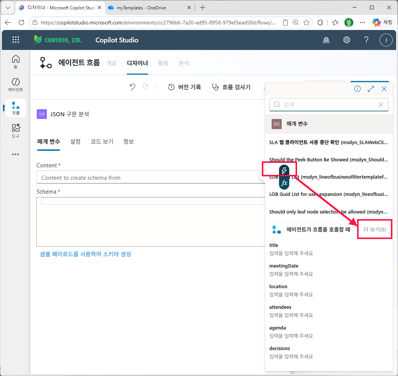The image size is (398, 376).
Task: Select the decisions dynamic content item
Action: click(329, 352)
